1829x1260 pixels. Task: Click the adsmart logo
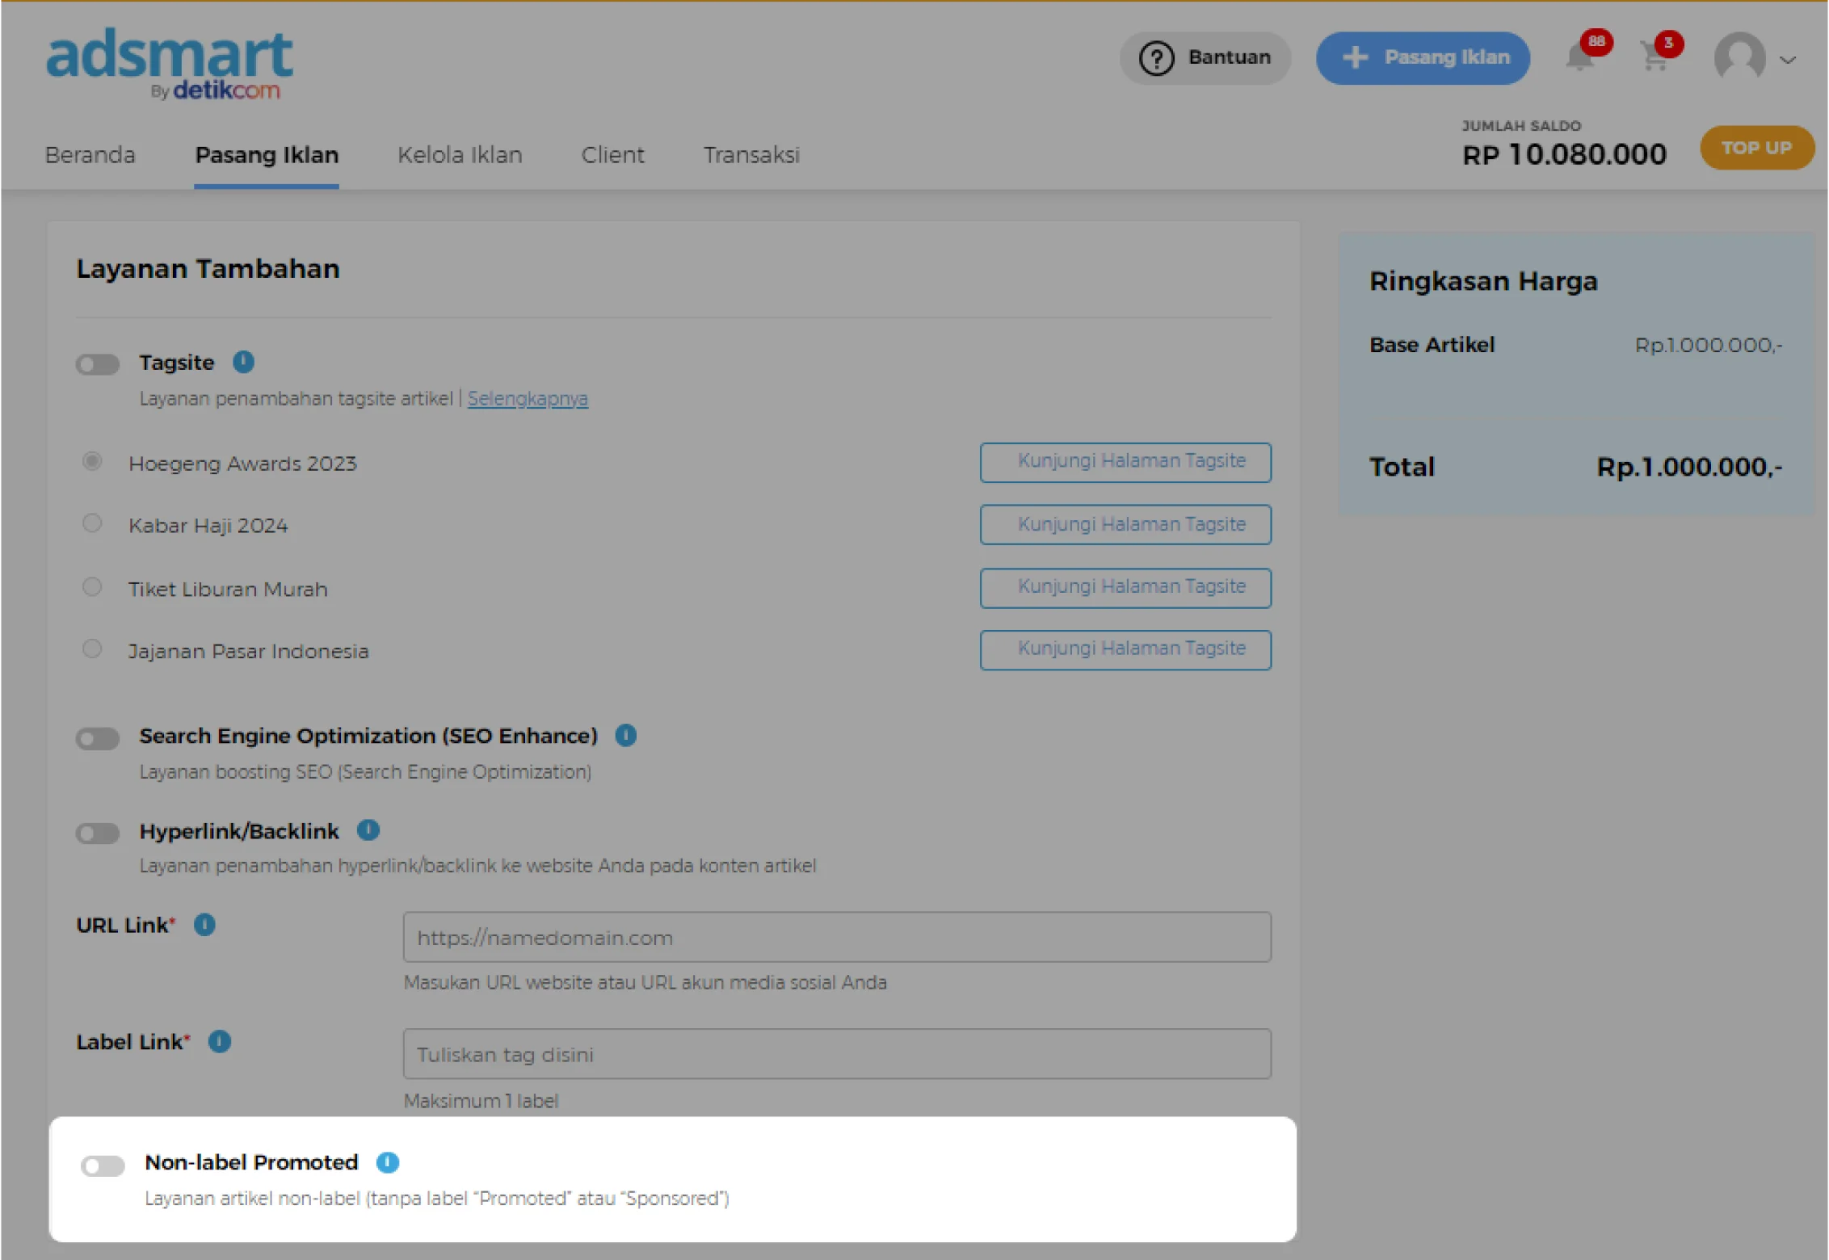pos(170,63)
